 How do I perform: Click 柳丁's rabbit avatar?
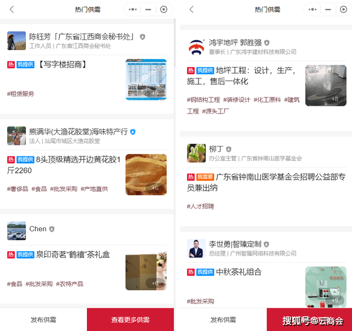(x=196, y=153)
